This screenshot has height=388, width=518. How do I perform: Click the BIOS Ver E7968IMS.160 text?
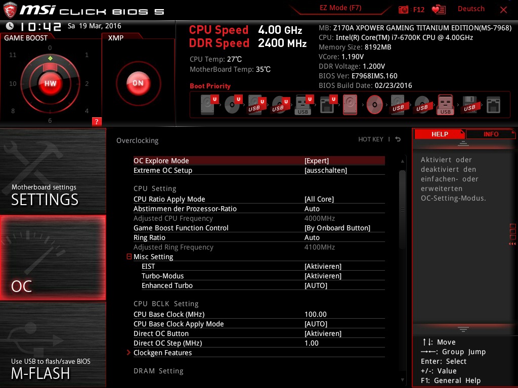(358, 76)
